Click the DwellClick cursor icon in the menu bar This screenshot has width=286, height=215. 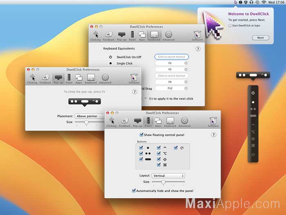(235, 2)
